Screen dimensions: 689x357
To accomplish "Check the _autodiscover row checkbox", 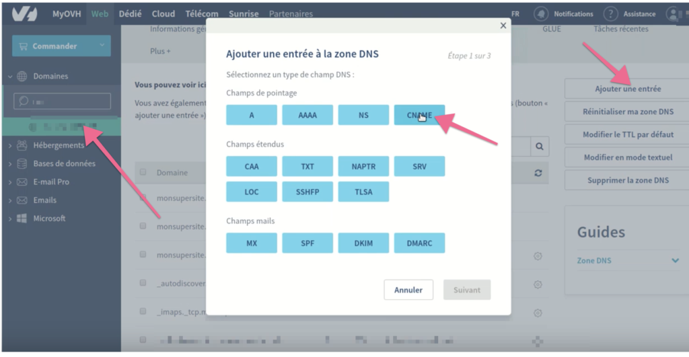I will 143,283.
